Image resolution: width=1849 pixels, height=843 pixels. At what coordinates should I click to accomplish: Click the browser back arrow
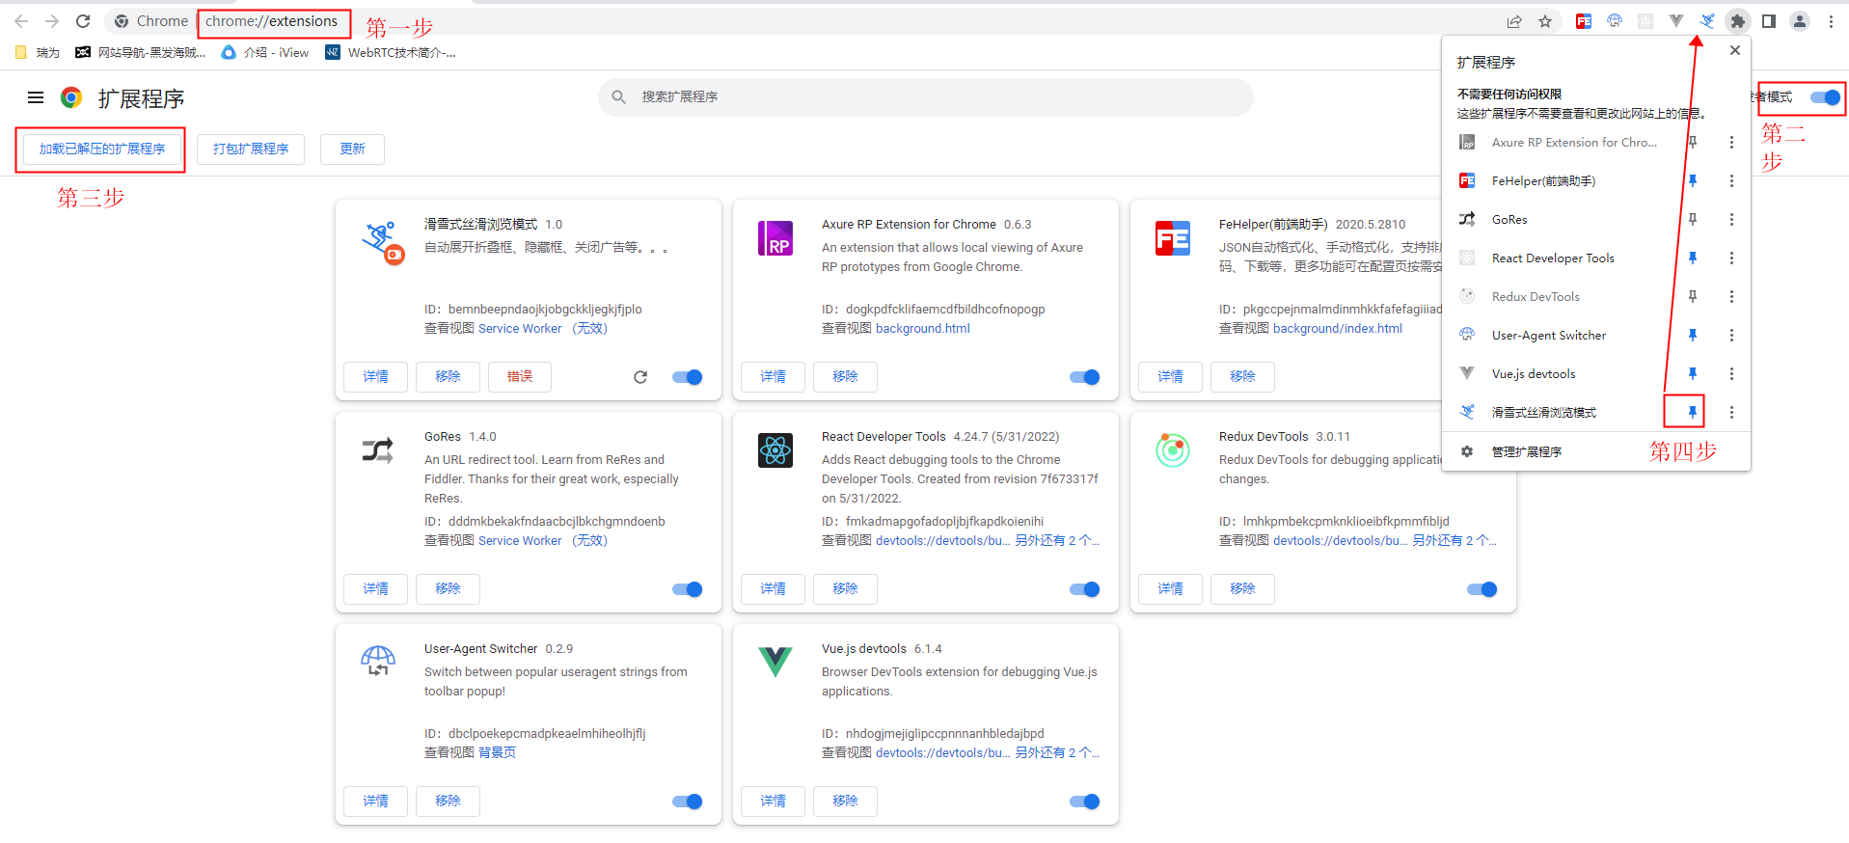21,21
